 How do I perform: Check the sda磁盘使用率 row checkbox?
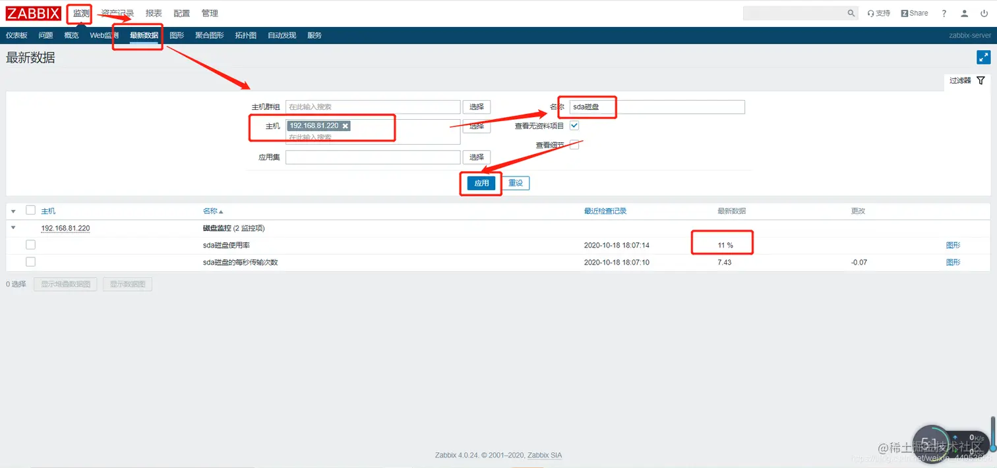pyautogui.click(x=30, y=245)
